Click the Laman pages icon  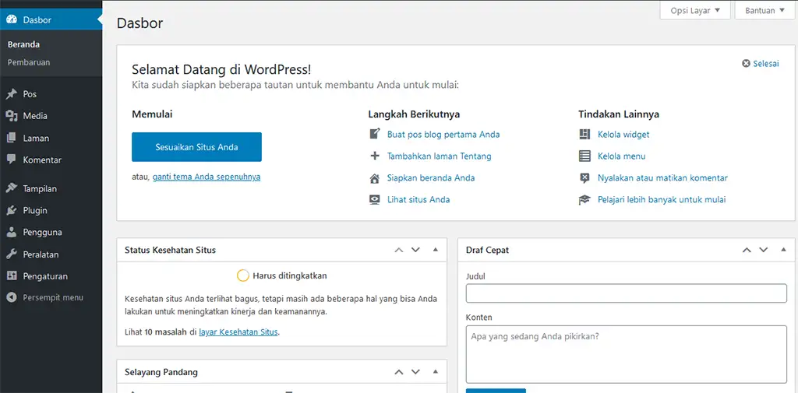12,138
